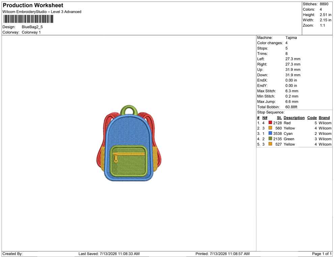The width and height of the screenshot is (334, 257).
Task: Click the red color swatch in stop 1
Action: 270,123
